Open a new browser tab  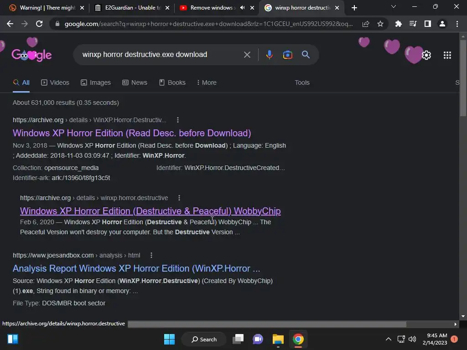(354, 8)
